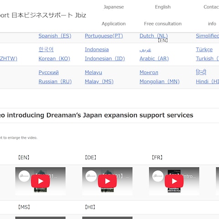The height and width of the screenshot is (219, 219).
Task: Click the 【EN】 video column label
Action: coord(24,157)
